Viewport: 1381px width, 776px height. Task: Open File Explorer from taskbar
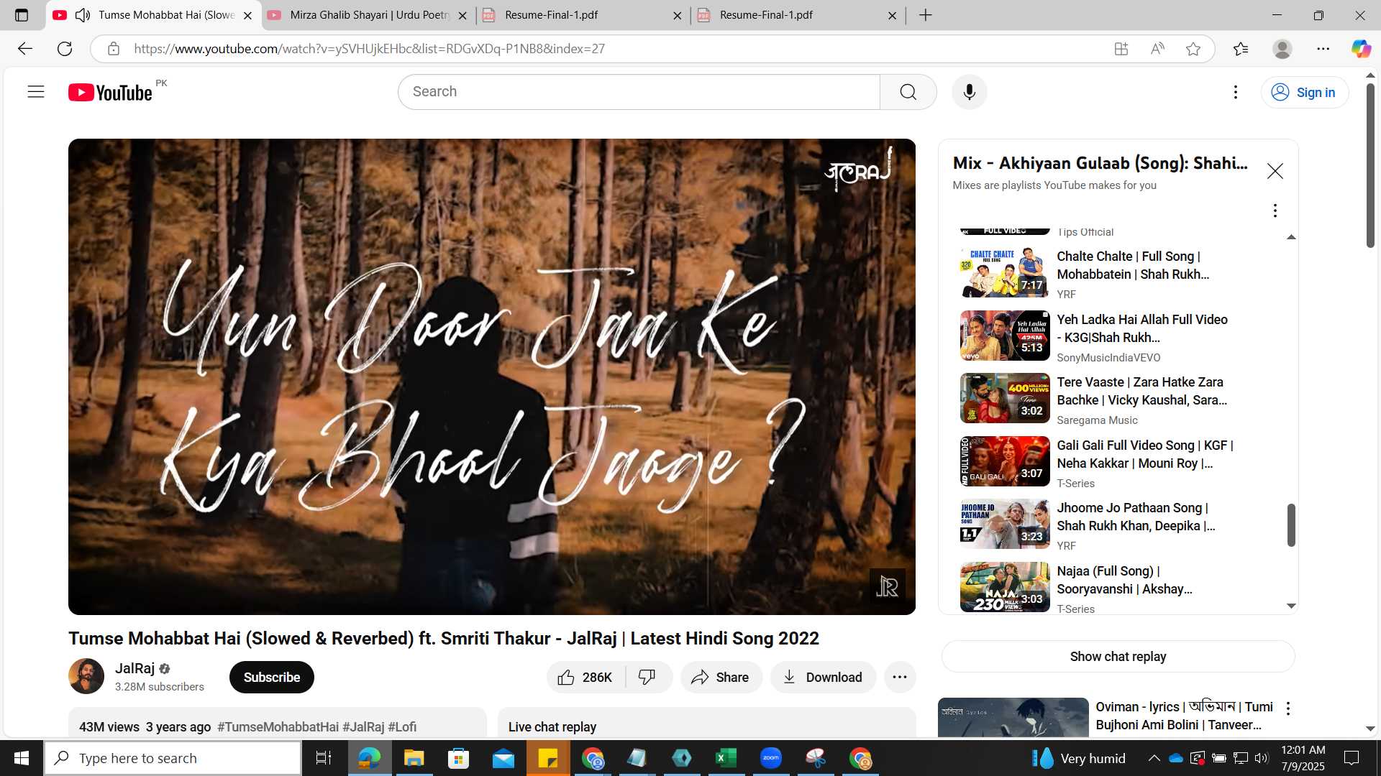[x=414, y=758]
